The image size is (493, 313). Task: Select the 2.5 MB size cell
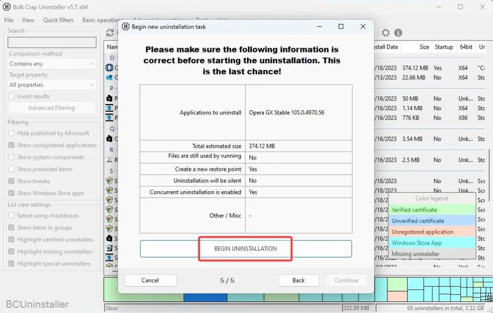[x=411, y=160]
